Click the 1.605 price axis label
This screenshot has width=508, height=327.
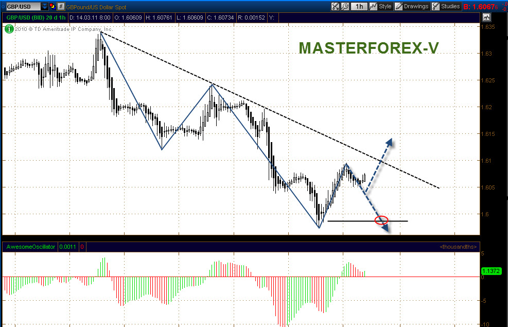coord(488,187)
